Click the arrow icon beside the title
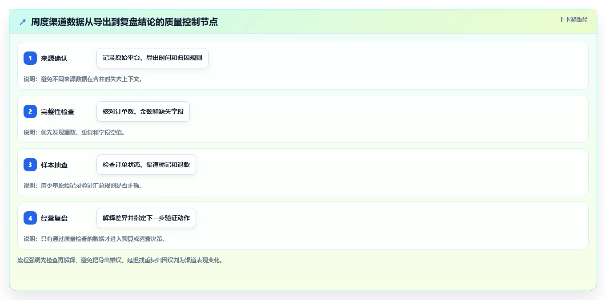606x300 pixels. coord(23,22)
